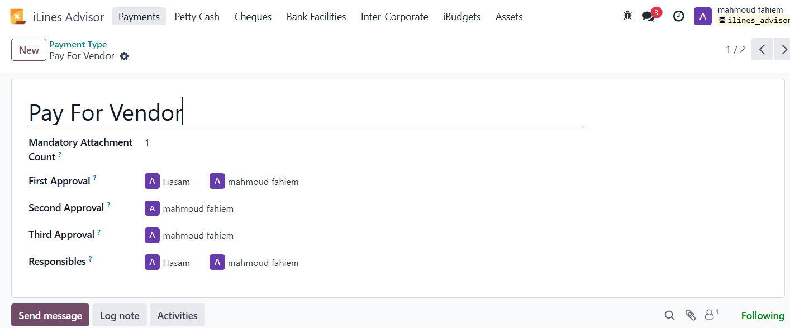Image resolution: width=790 pixels, height=328 pixels.
Task: Click Hasam name in Responsibles
Action: 177,263
